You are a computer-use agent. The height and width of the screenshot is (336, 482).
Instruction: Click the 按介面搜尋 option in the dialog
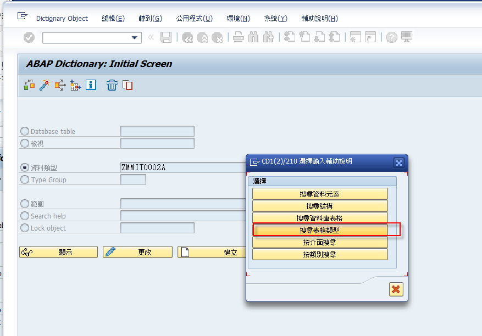319,242
